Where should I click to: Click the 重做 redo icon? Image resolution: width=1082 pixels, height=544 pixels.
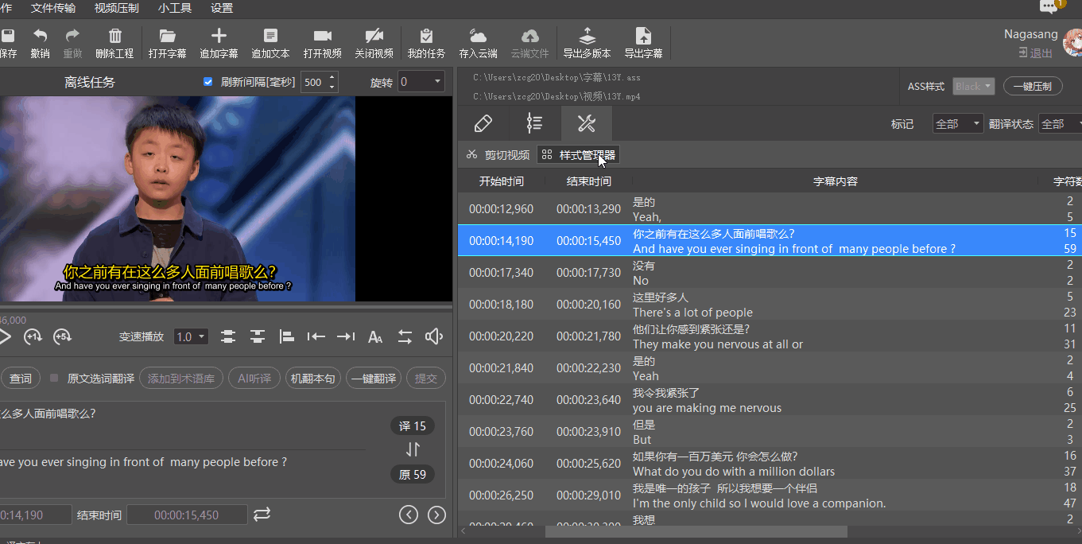[x=72, y=36]
